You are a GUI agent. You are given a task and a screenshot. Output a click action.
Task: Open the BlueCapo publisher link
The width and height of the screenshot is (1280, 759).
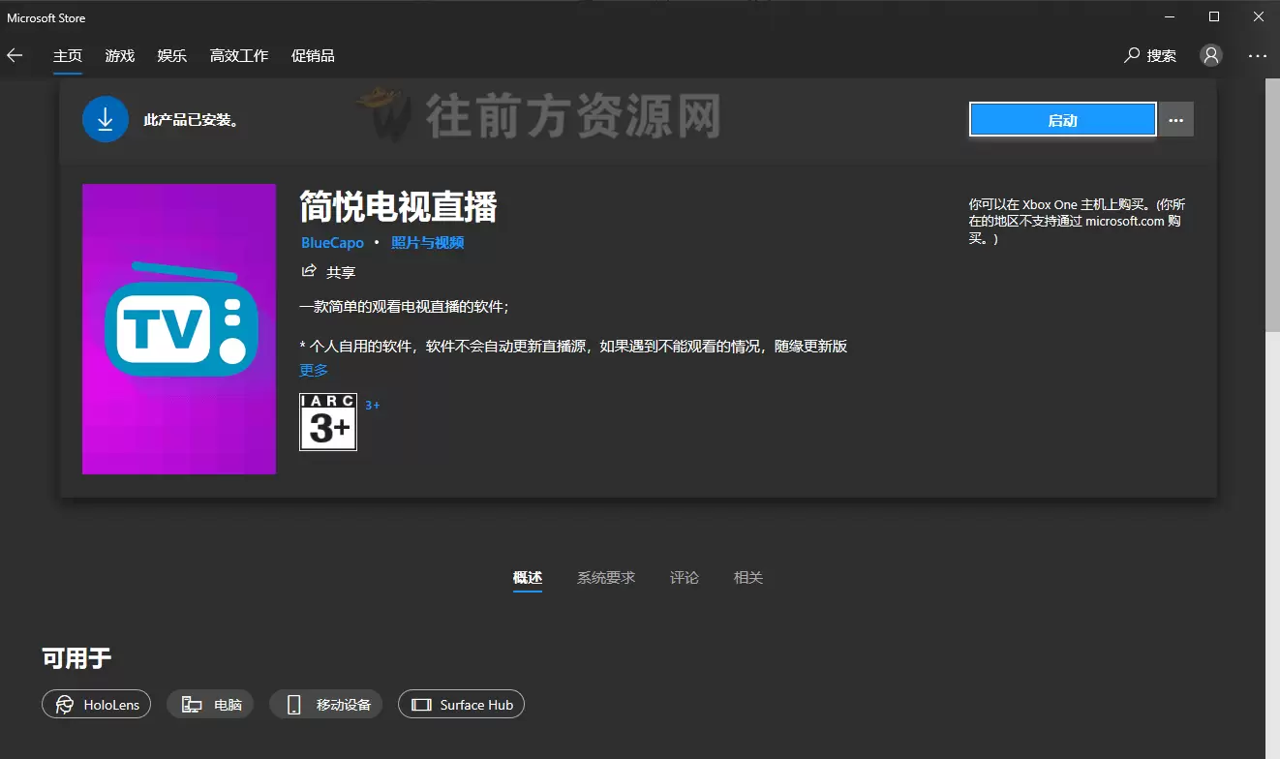coord(332,243)
